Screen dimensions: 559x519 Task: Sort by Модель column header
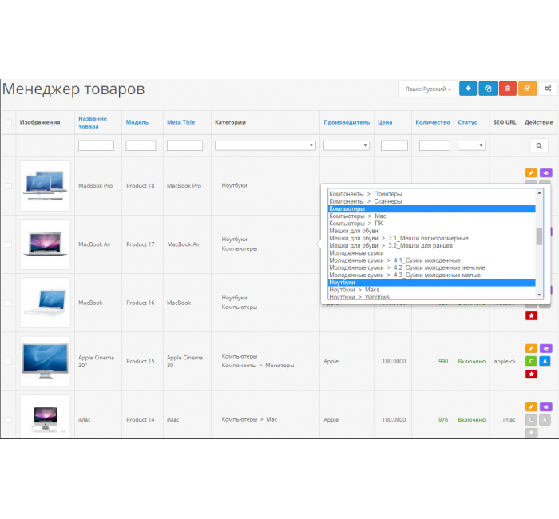click(137, 122)
